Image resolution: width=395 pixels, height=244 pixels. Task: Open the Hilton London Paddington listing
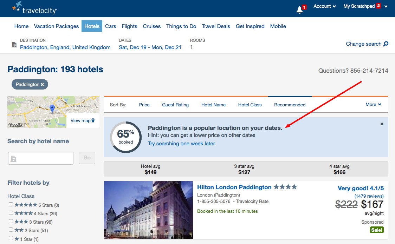click(x=234, y=187)
